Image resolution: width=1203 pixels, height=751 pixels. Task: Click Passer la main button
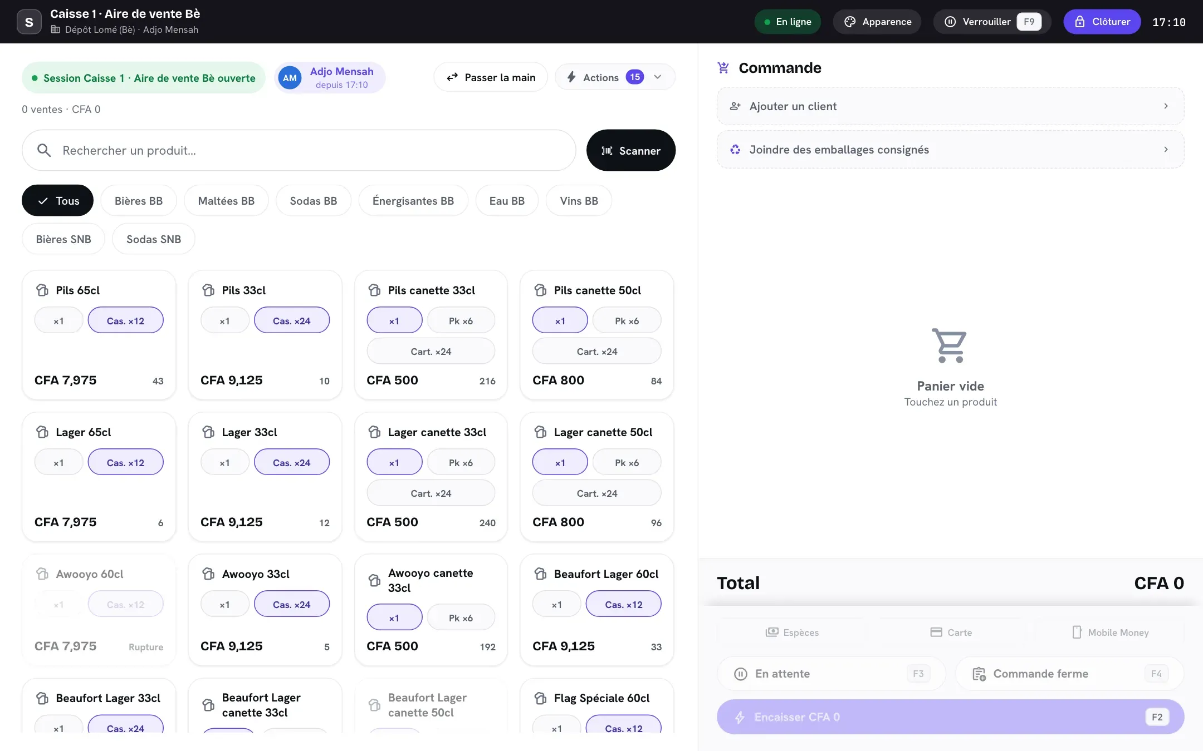point(491,77)
